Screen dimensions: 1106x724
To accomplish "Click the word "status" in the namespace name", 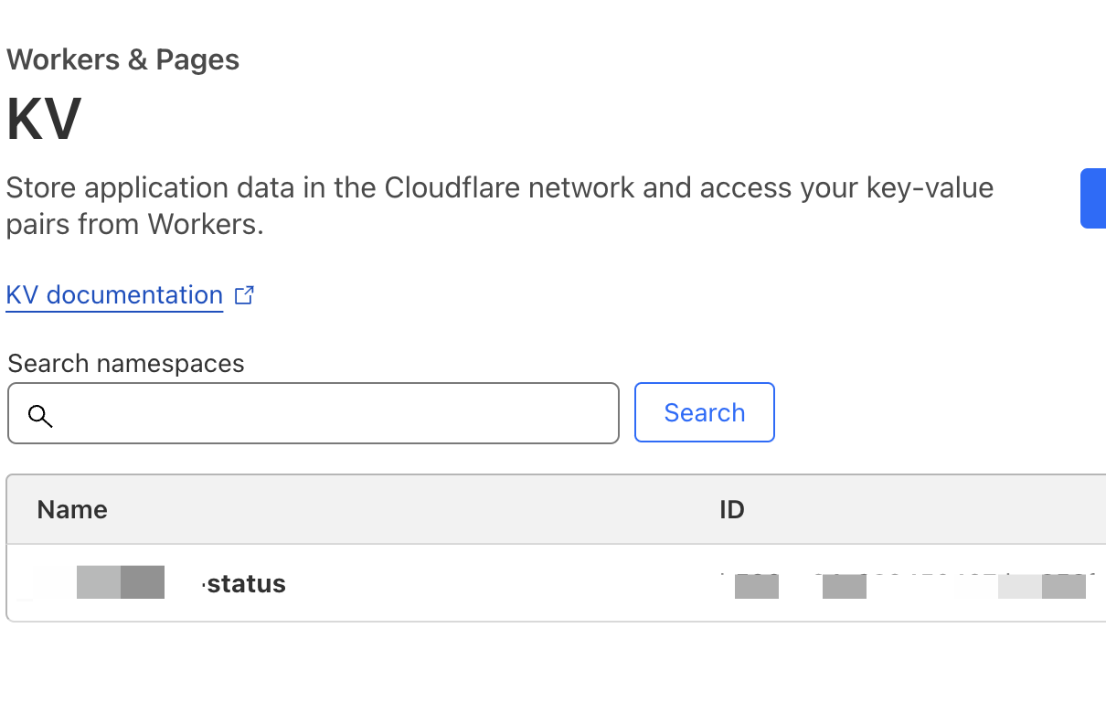I will coord(247,583).
